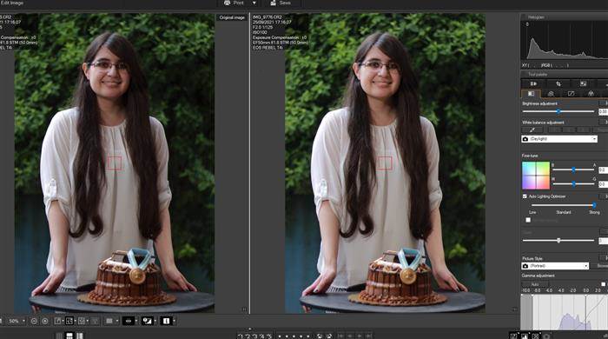
Task: Open the color adjustment tool palette tab
Action: 591,94
